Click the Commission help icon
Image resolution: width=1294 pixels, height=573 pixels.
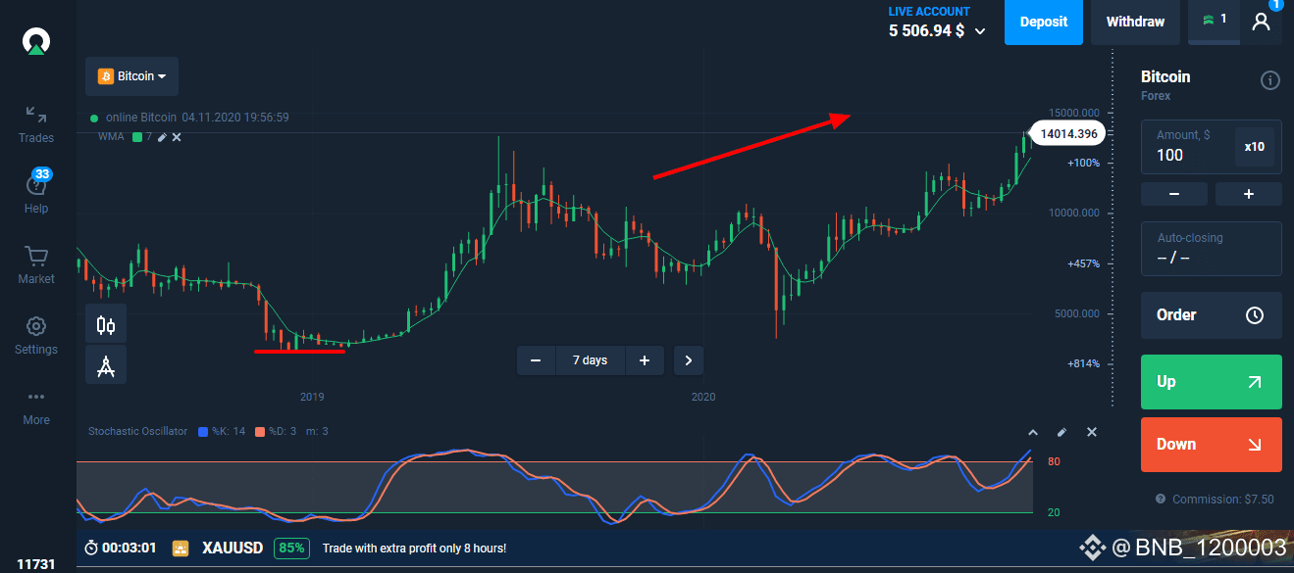(x=1161, y=500)
